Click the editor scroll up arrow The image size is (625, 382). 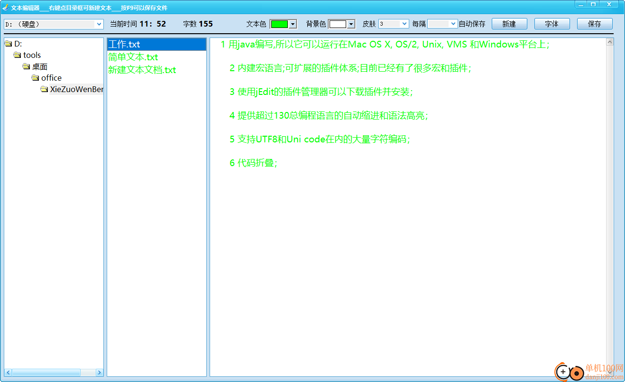pos(610,42)
